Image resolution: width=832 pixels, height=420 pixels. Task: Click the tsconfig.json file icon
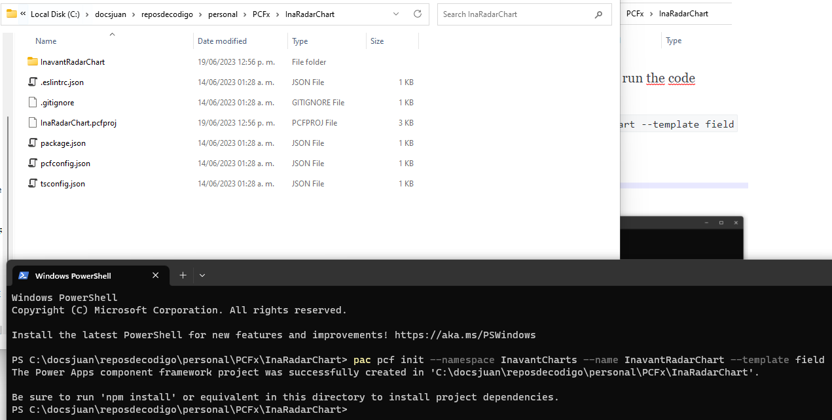tap(32, 183)
